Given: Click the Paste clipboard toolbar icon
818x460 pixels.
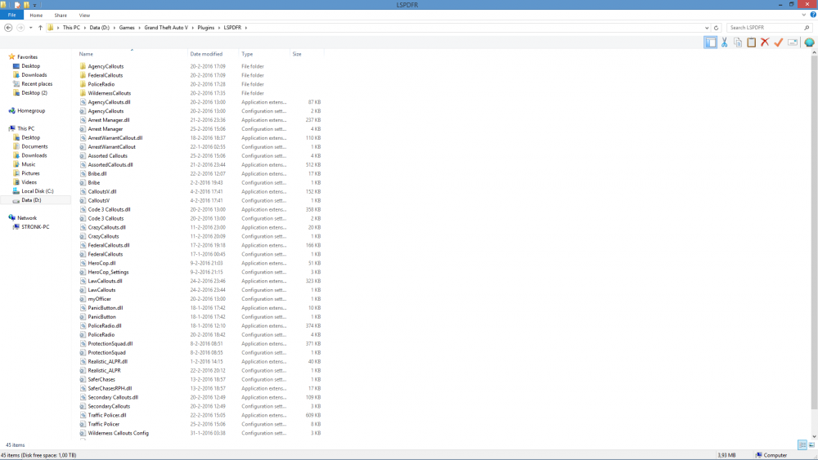Looking at the screenshot, I should click(x=751, y=42).
